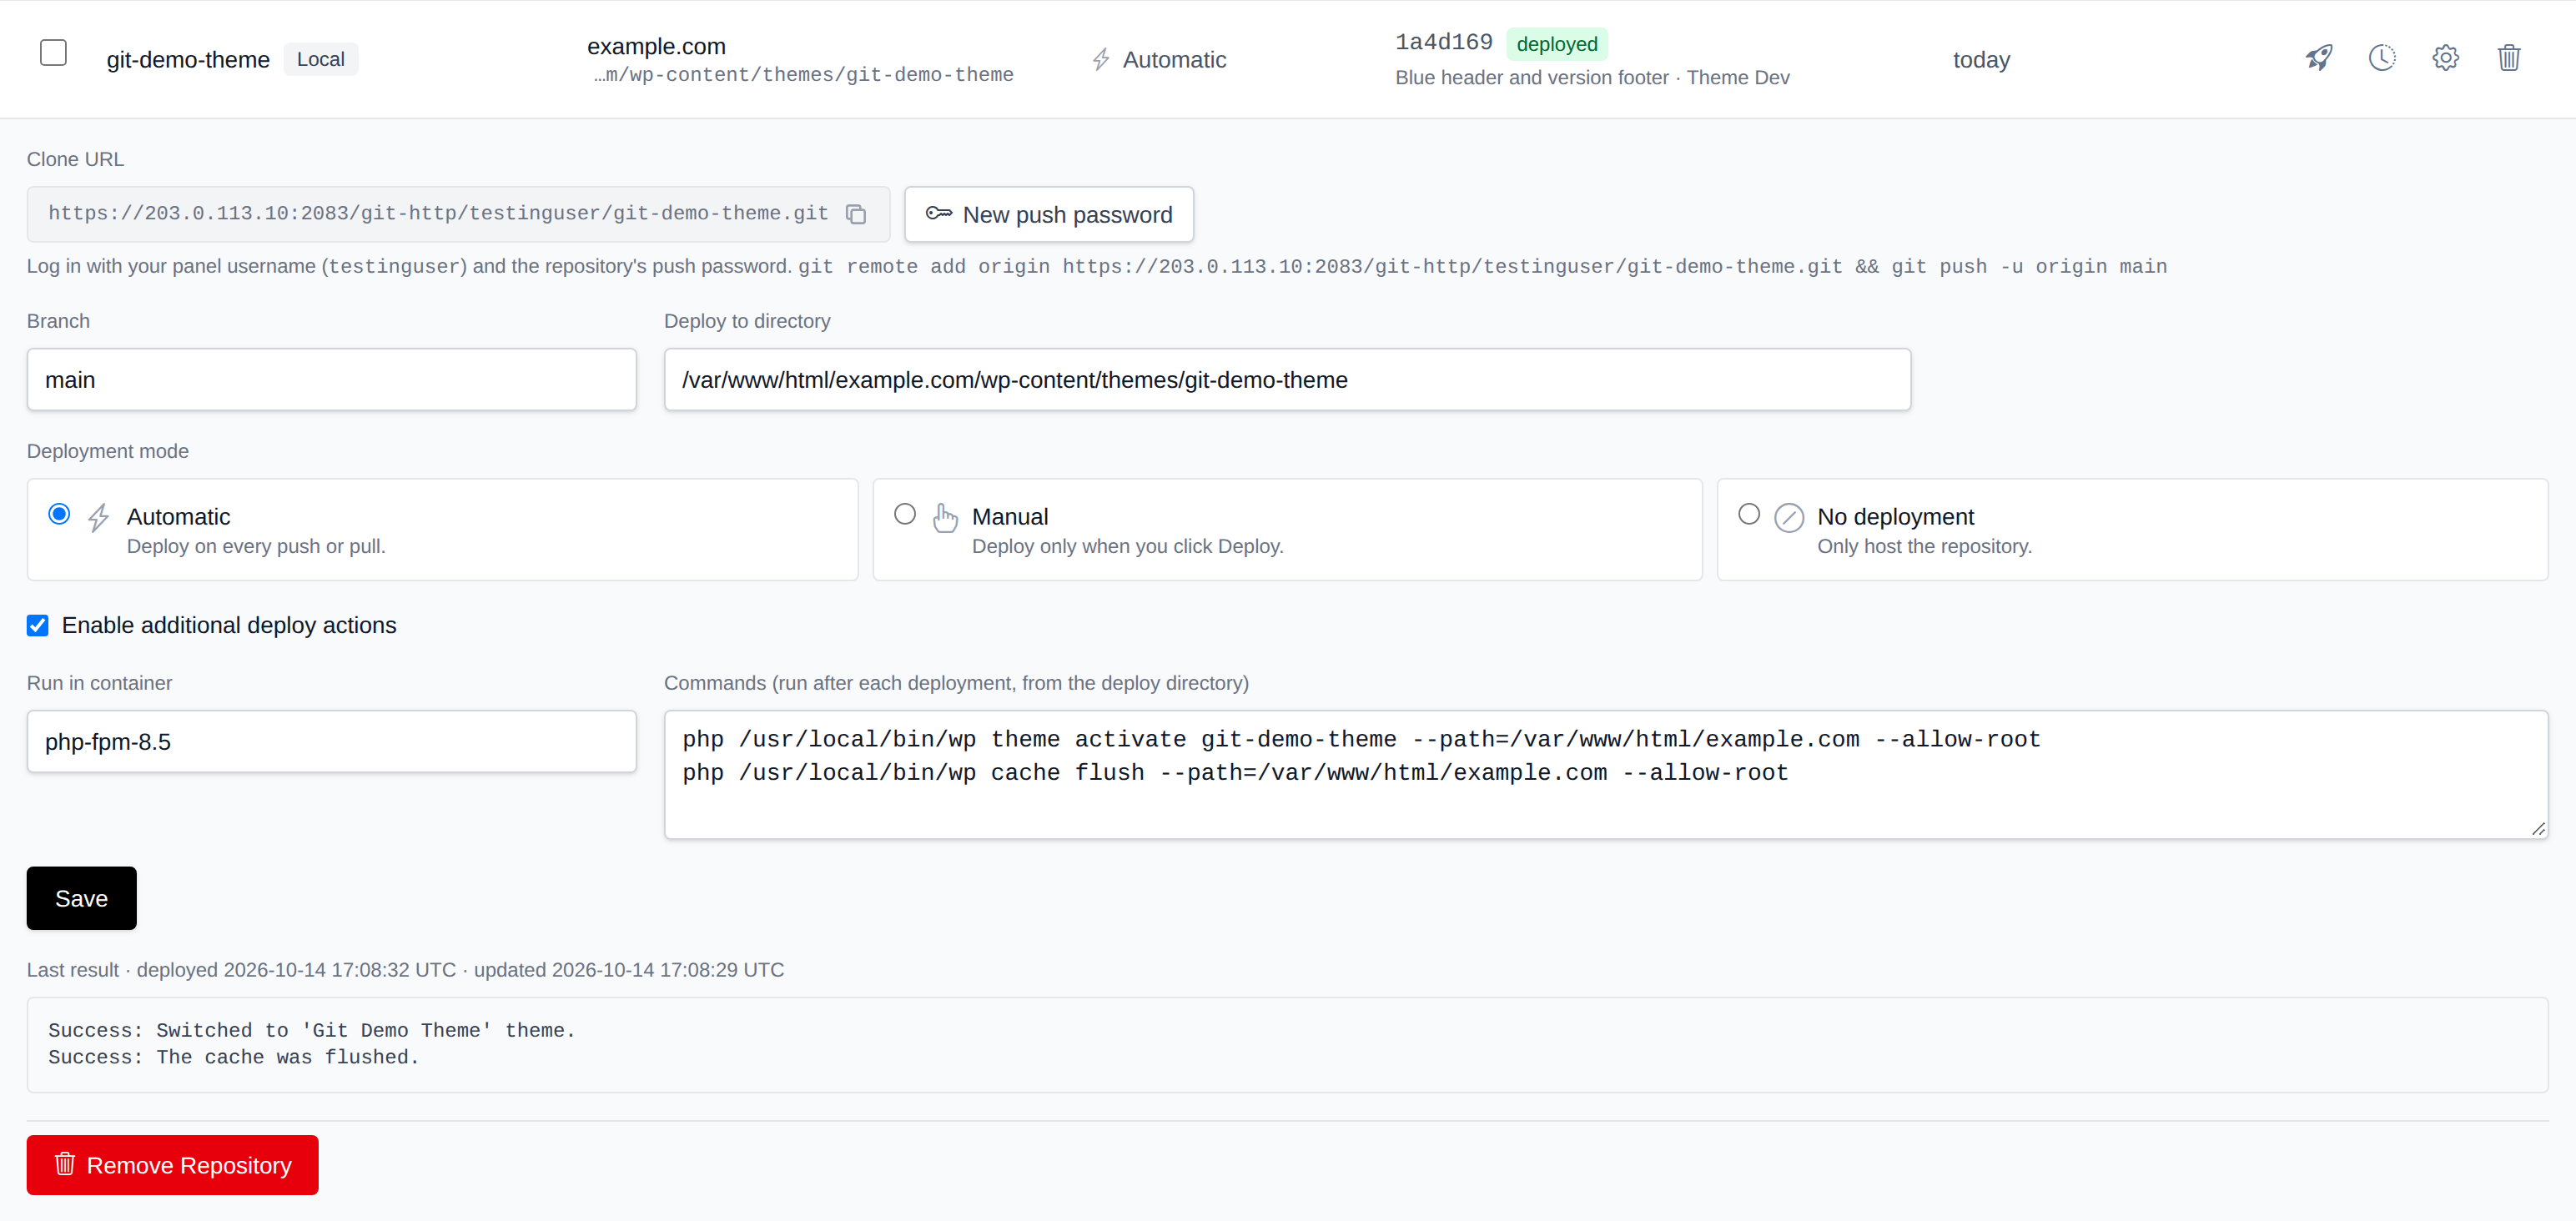2576x1221 pixels.
Task: Click the Last result timestamp line
Action: point(405,970)
